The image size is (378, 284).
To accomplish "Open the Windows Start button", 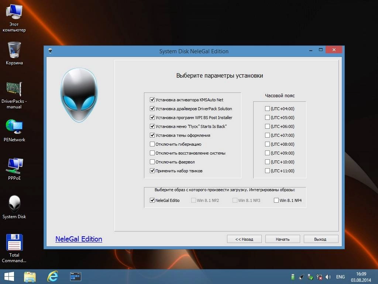I will [x=9, y=277].
